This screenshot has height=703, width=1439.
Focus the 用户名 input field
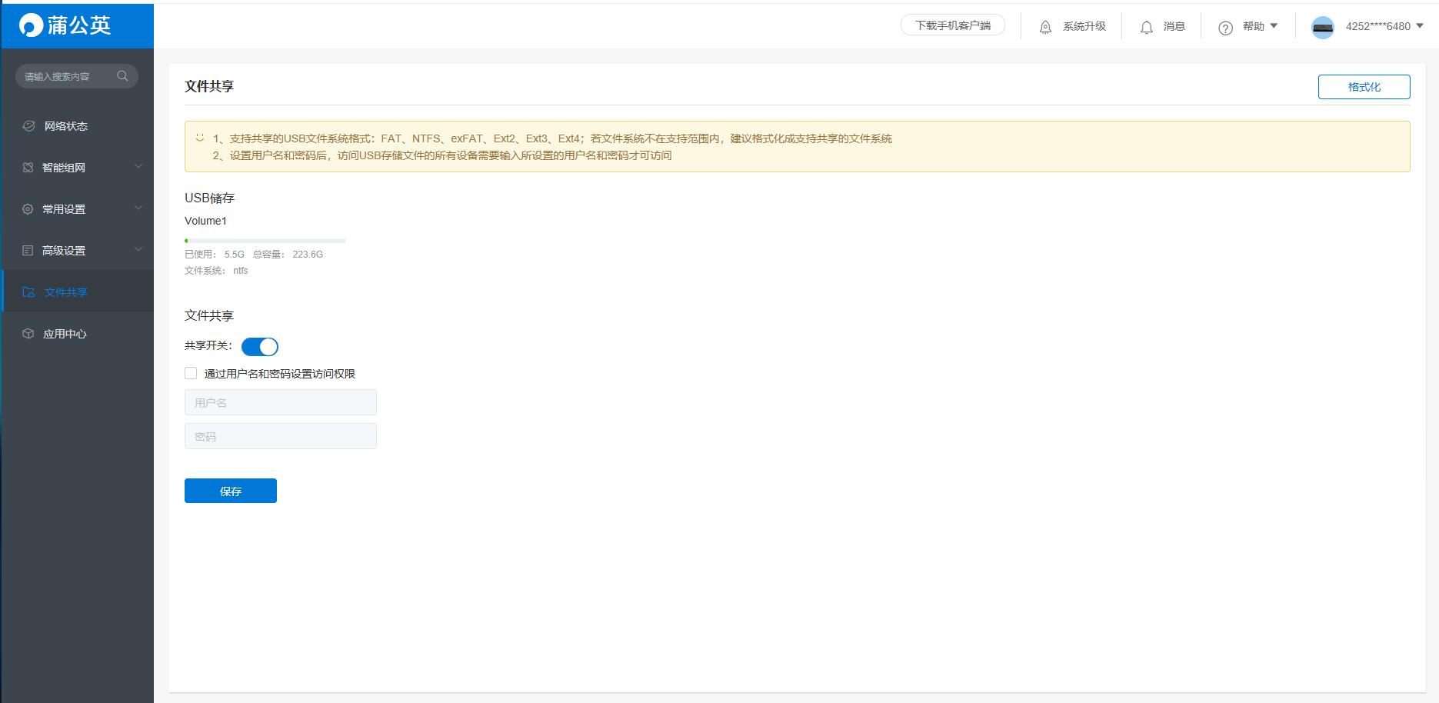pos(281,402)
